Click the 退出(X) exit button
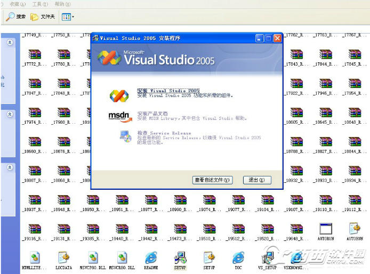This screenshot has height=274, width=370. click(257, 180)
